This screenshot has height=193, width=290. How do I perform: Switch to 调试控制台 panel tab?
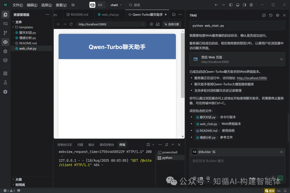tap(107, 144)
